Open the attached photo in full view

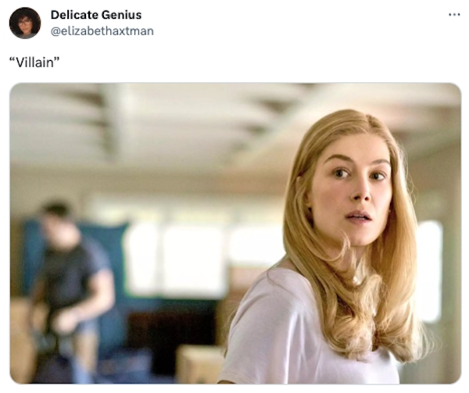coord(235,233)
